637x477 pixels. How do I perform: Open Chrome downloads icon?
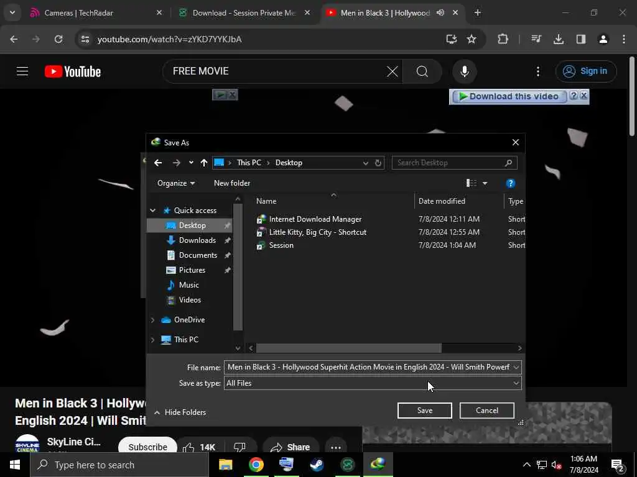coord(559,39)
